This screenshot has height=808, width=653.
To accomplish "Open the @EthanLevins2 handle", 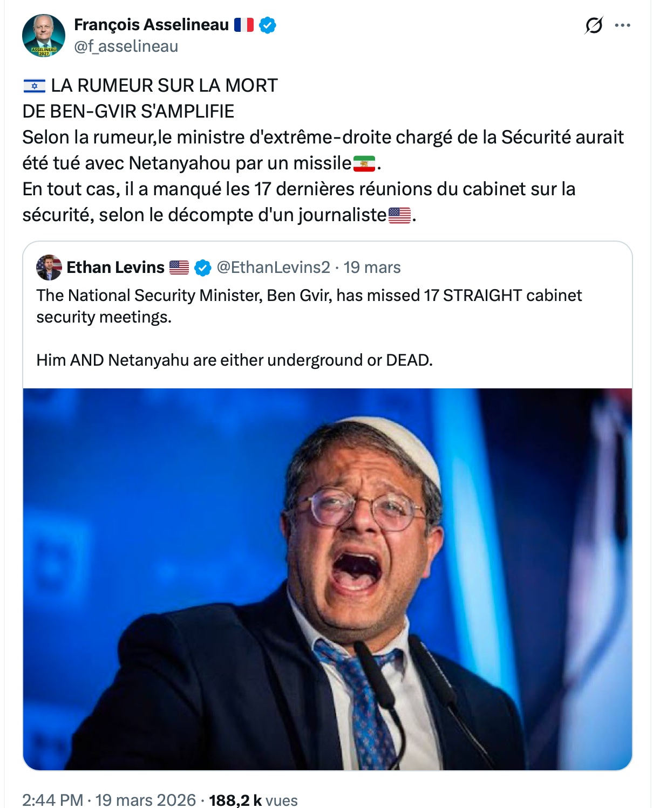I will tap(273, 268).
